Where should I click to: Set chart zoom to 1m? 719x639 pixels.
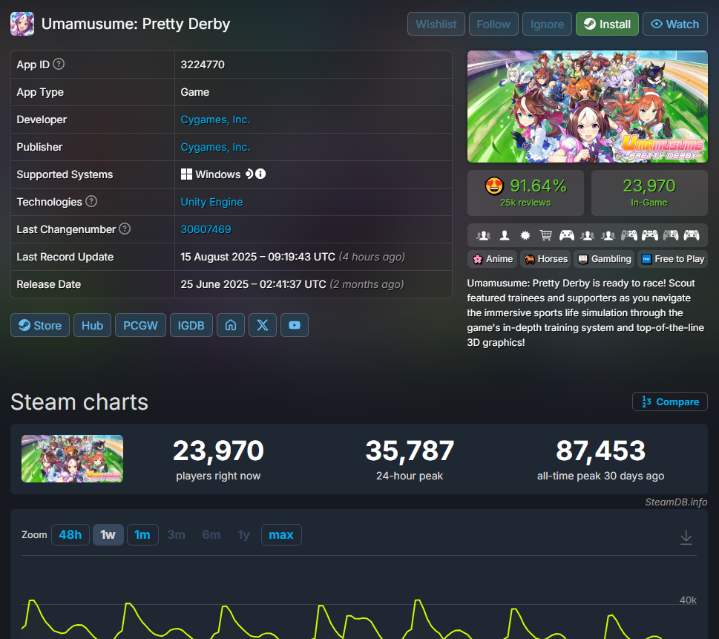[x=142, y=535]
